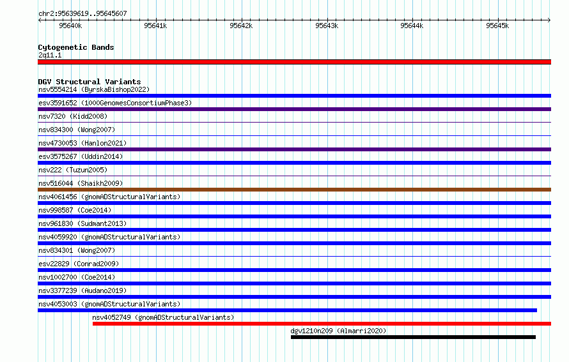This screenshot has height=362, width=569.
Task: Click the blue bar for esv22829
Action: (294, 270)
